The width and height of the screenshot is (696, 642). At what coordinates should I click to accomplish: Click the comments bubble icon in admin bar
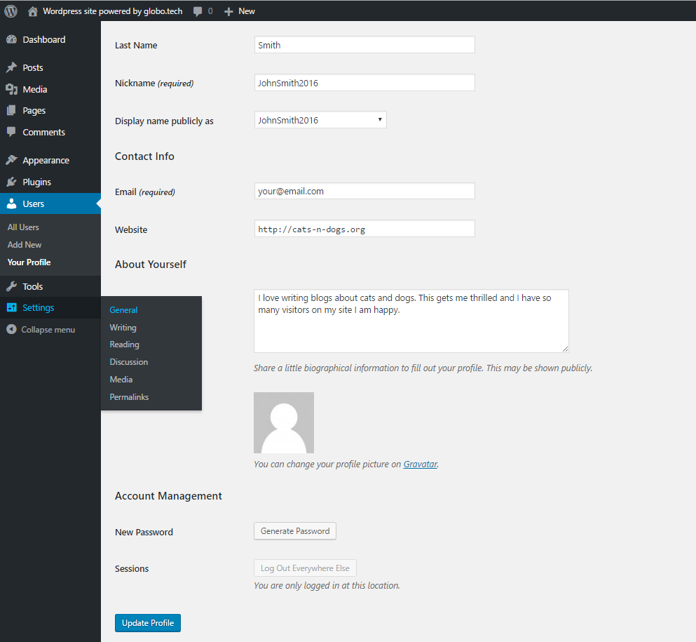coord(198,11)
